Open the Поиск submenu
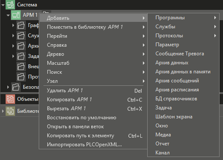The width and height of the screenshot is (223, 160). coord(93,72)
